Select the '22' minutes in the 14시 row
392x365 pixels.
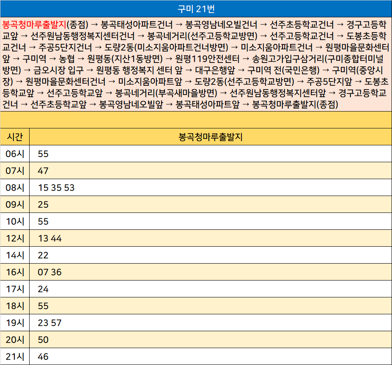pyautogui.click(x=43, y=255)
